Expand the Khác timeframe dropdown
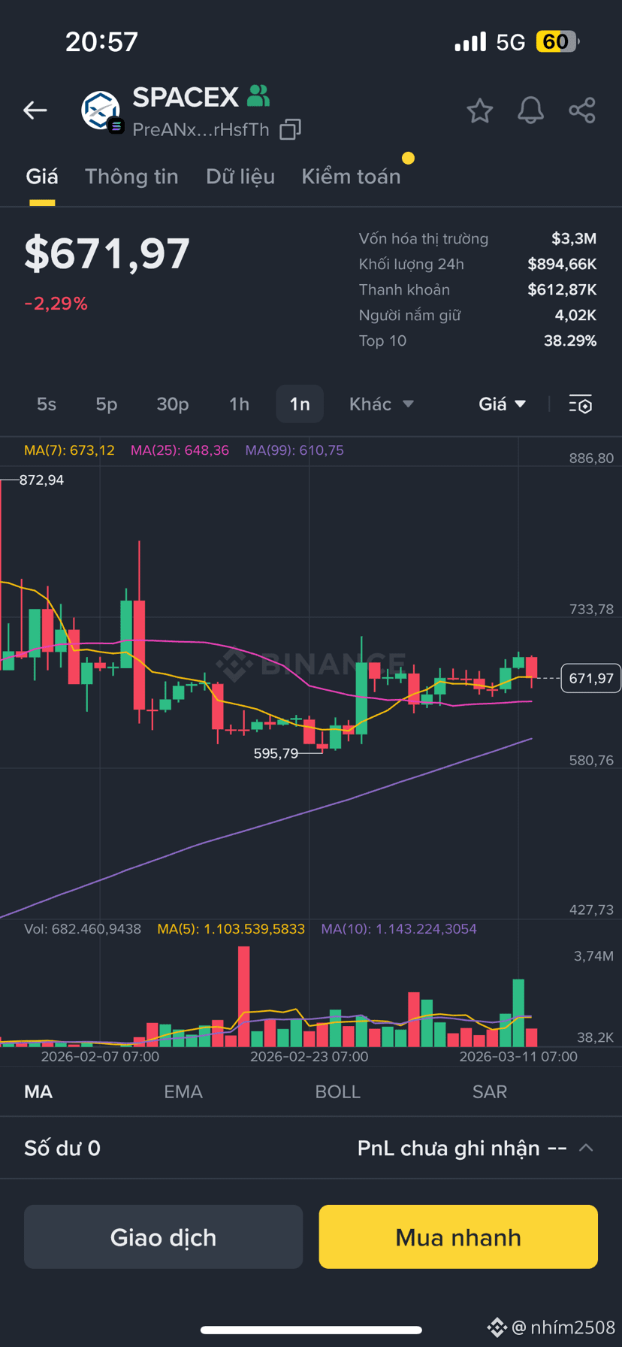622x1347 pixels. point(382,404)
